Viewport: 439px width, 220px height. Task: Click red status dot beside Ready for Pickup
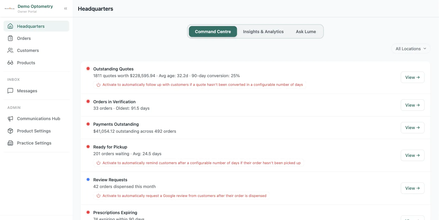tap(88, 147)
